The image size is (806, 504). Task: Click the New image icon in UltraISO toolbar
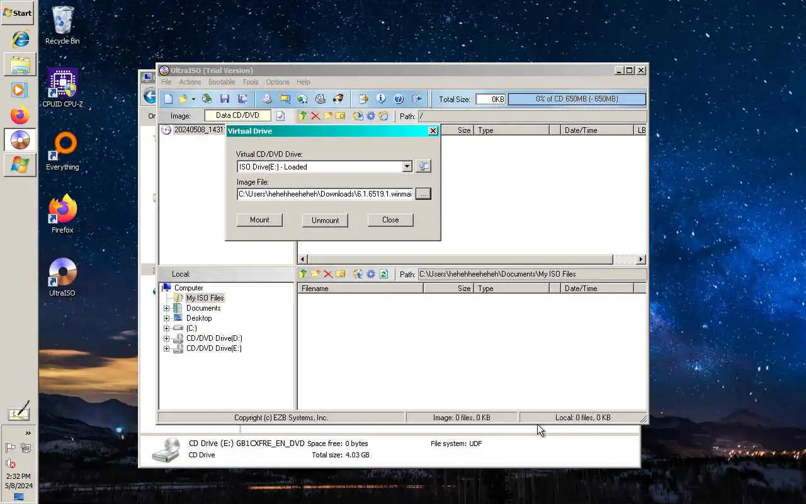pyautogui.click(x=168, y=99)
